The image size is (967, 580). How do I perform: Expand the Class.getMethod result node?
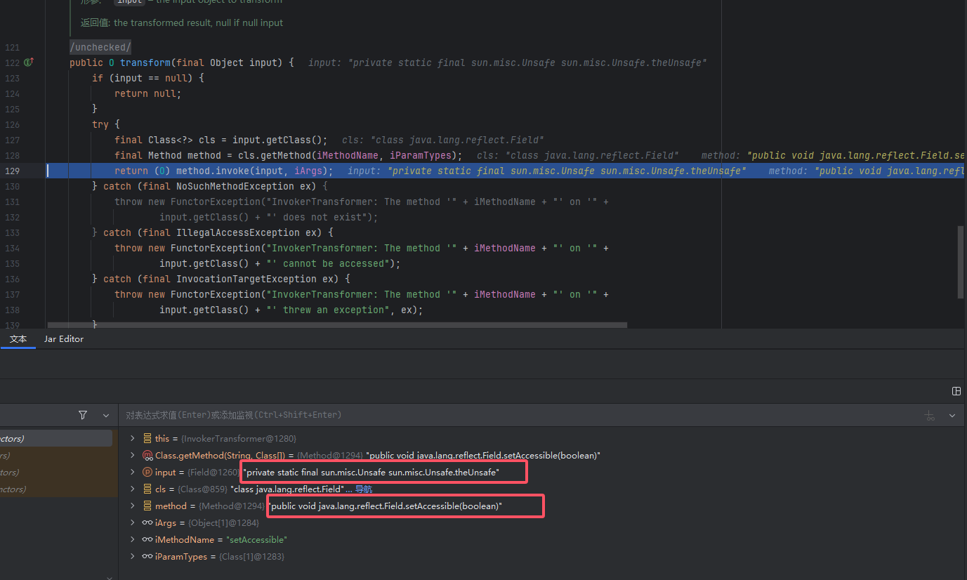coord(132,455)
